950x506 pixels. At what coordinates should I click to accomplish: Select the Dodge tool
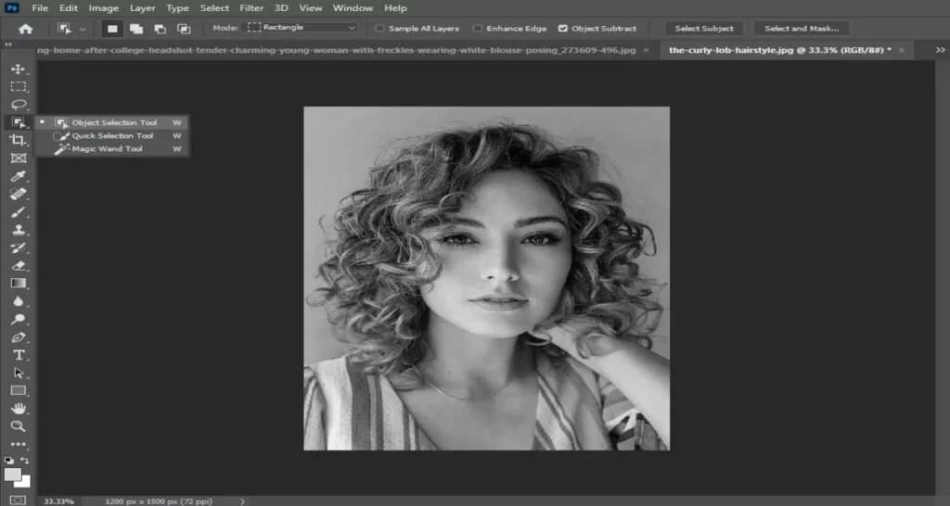19,319
